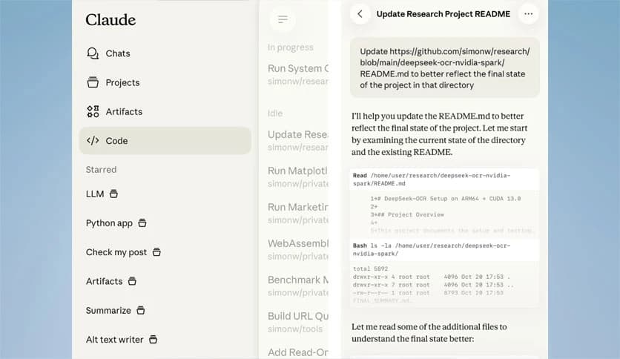Select the Code menu item
Viewport: 620px width, 359px height.
pos(116,140)
